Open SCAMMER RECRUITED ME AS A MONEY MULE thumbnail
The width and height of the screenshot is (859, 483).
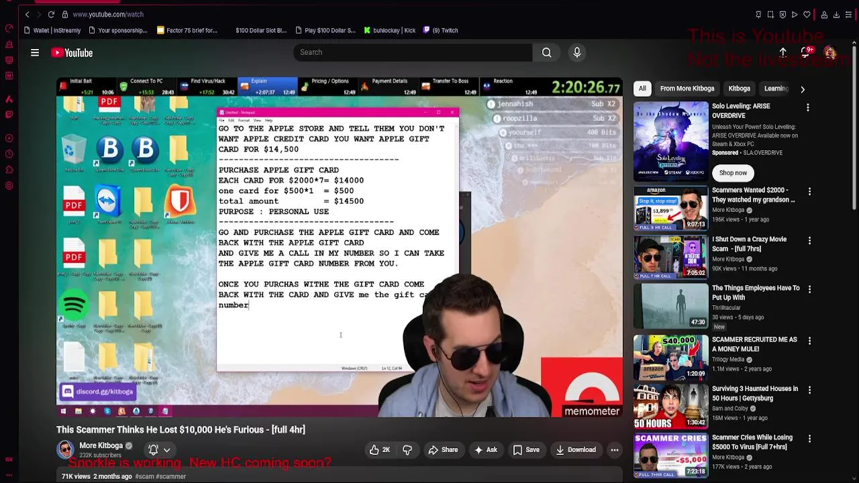pyautogui.click(x=670, y=356)
